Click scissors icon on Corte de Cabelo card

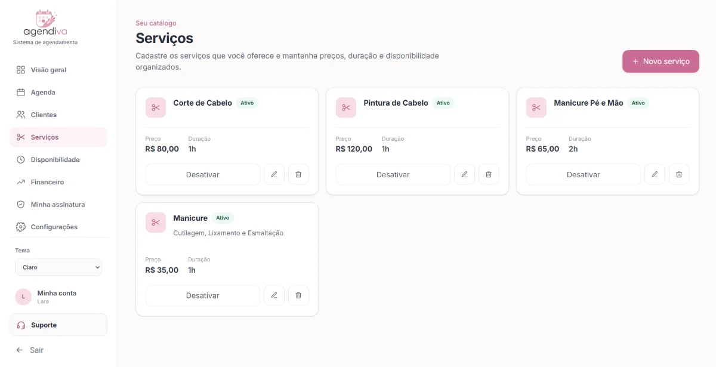[x=156, y=107]
